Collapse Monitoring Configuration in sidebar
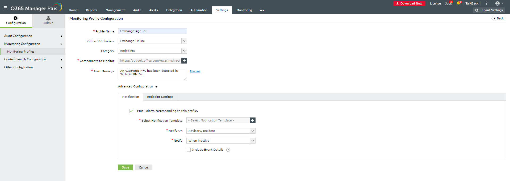 [32, 44]
